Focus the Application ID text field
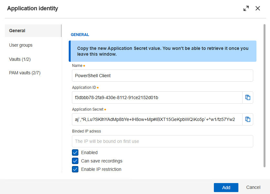The image size is (270, 194). pyautogui.click(x=157, y=97)
